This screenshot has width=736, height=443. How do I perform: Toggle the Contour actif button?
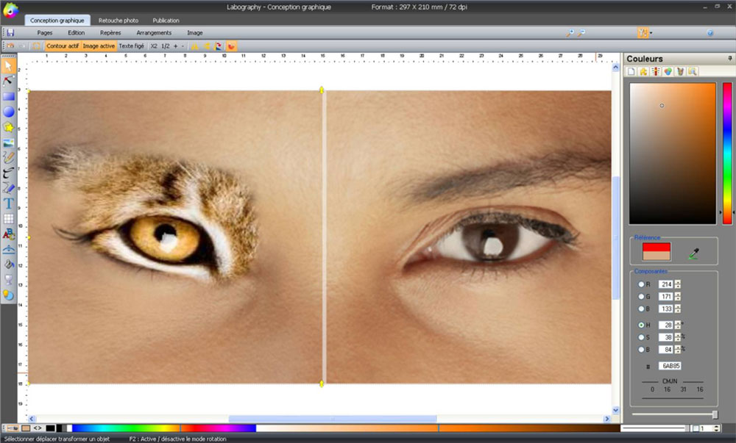coord(62,46)
